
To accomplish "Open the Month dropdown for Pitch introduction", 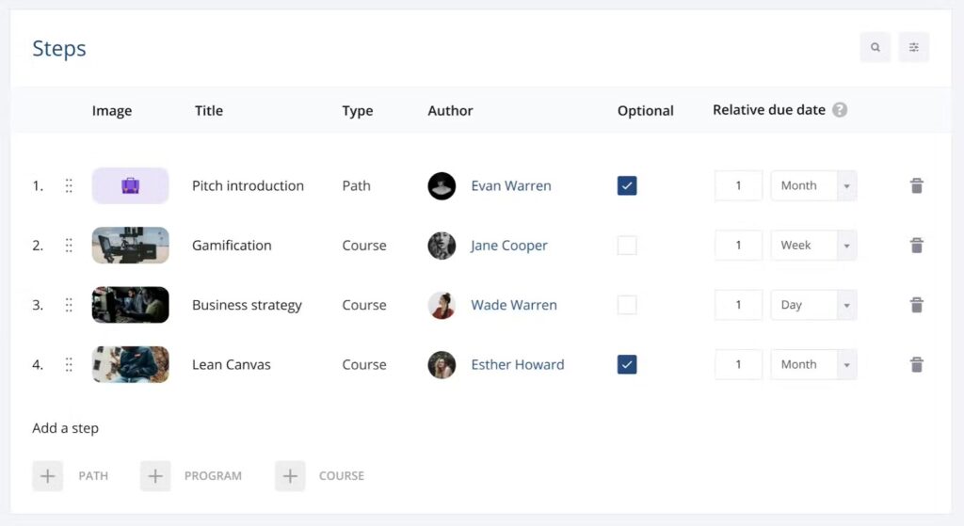I will point(813,186).
